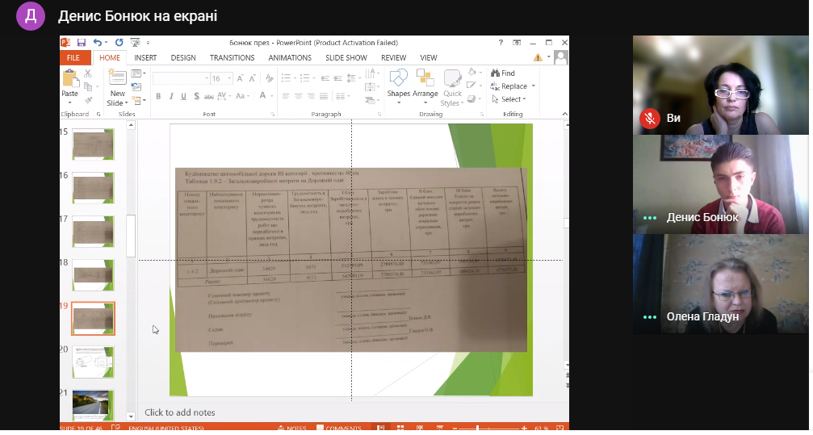
Task: Open the Shapes gallery
Action: pos(398,87)
